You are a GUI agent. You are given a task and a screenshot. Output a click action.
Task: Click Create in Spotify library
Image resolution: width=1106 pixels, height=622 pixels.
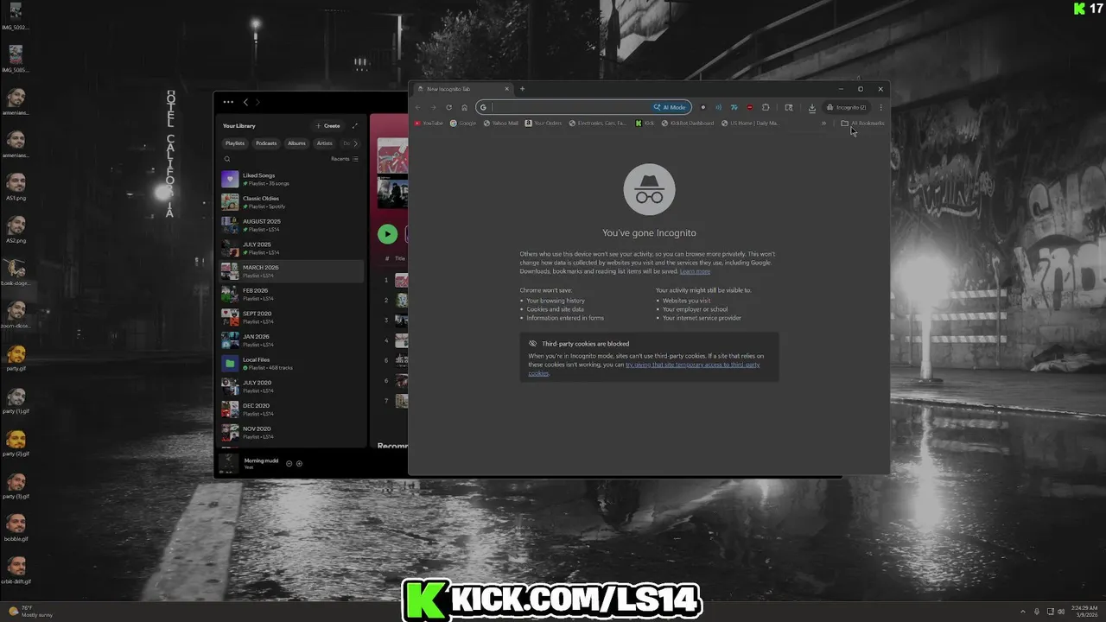(x=328, y=126)
